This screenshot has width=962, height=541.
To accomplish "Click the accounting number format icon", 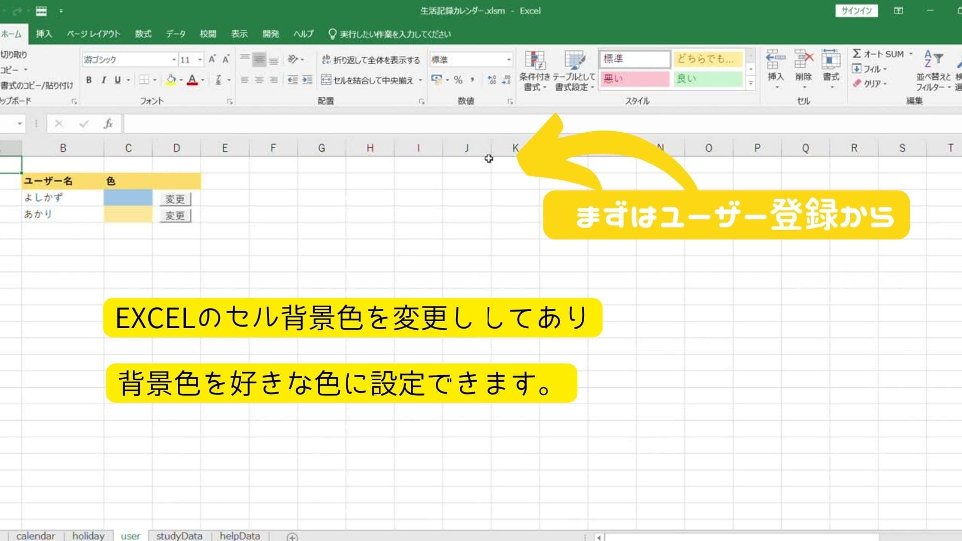I will pos(437,80).
